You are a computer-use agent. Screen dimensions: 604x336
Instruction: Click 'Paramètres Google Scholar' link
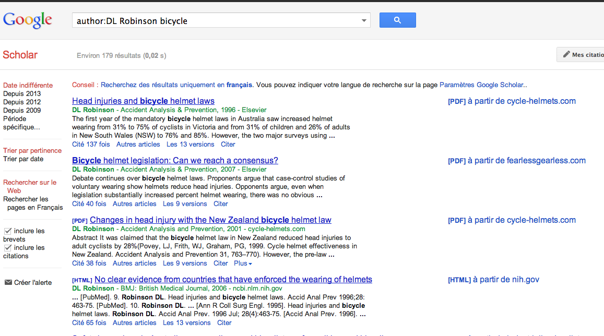point(481,85)
